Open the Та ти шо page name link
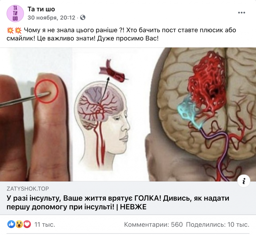The image size is (256, 235). click(x=41, y=9)
